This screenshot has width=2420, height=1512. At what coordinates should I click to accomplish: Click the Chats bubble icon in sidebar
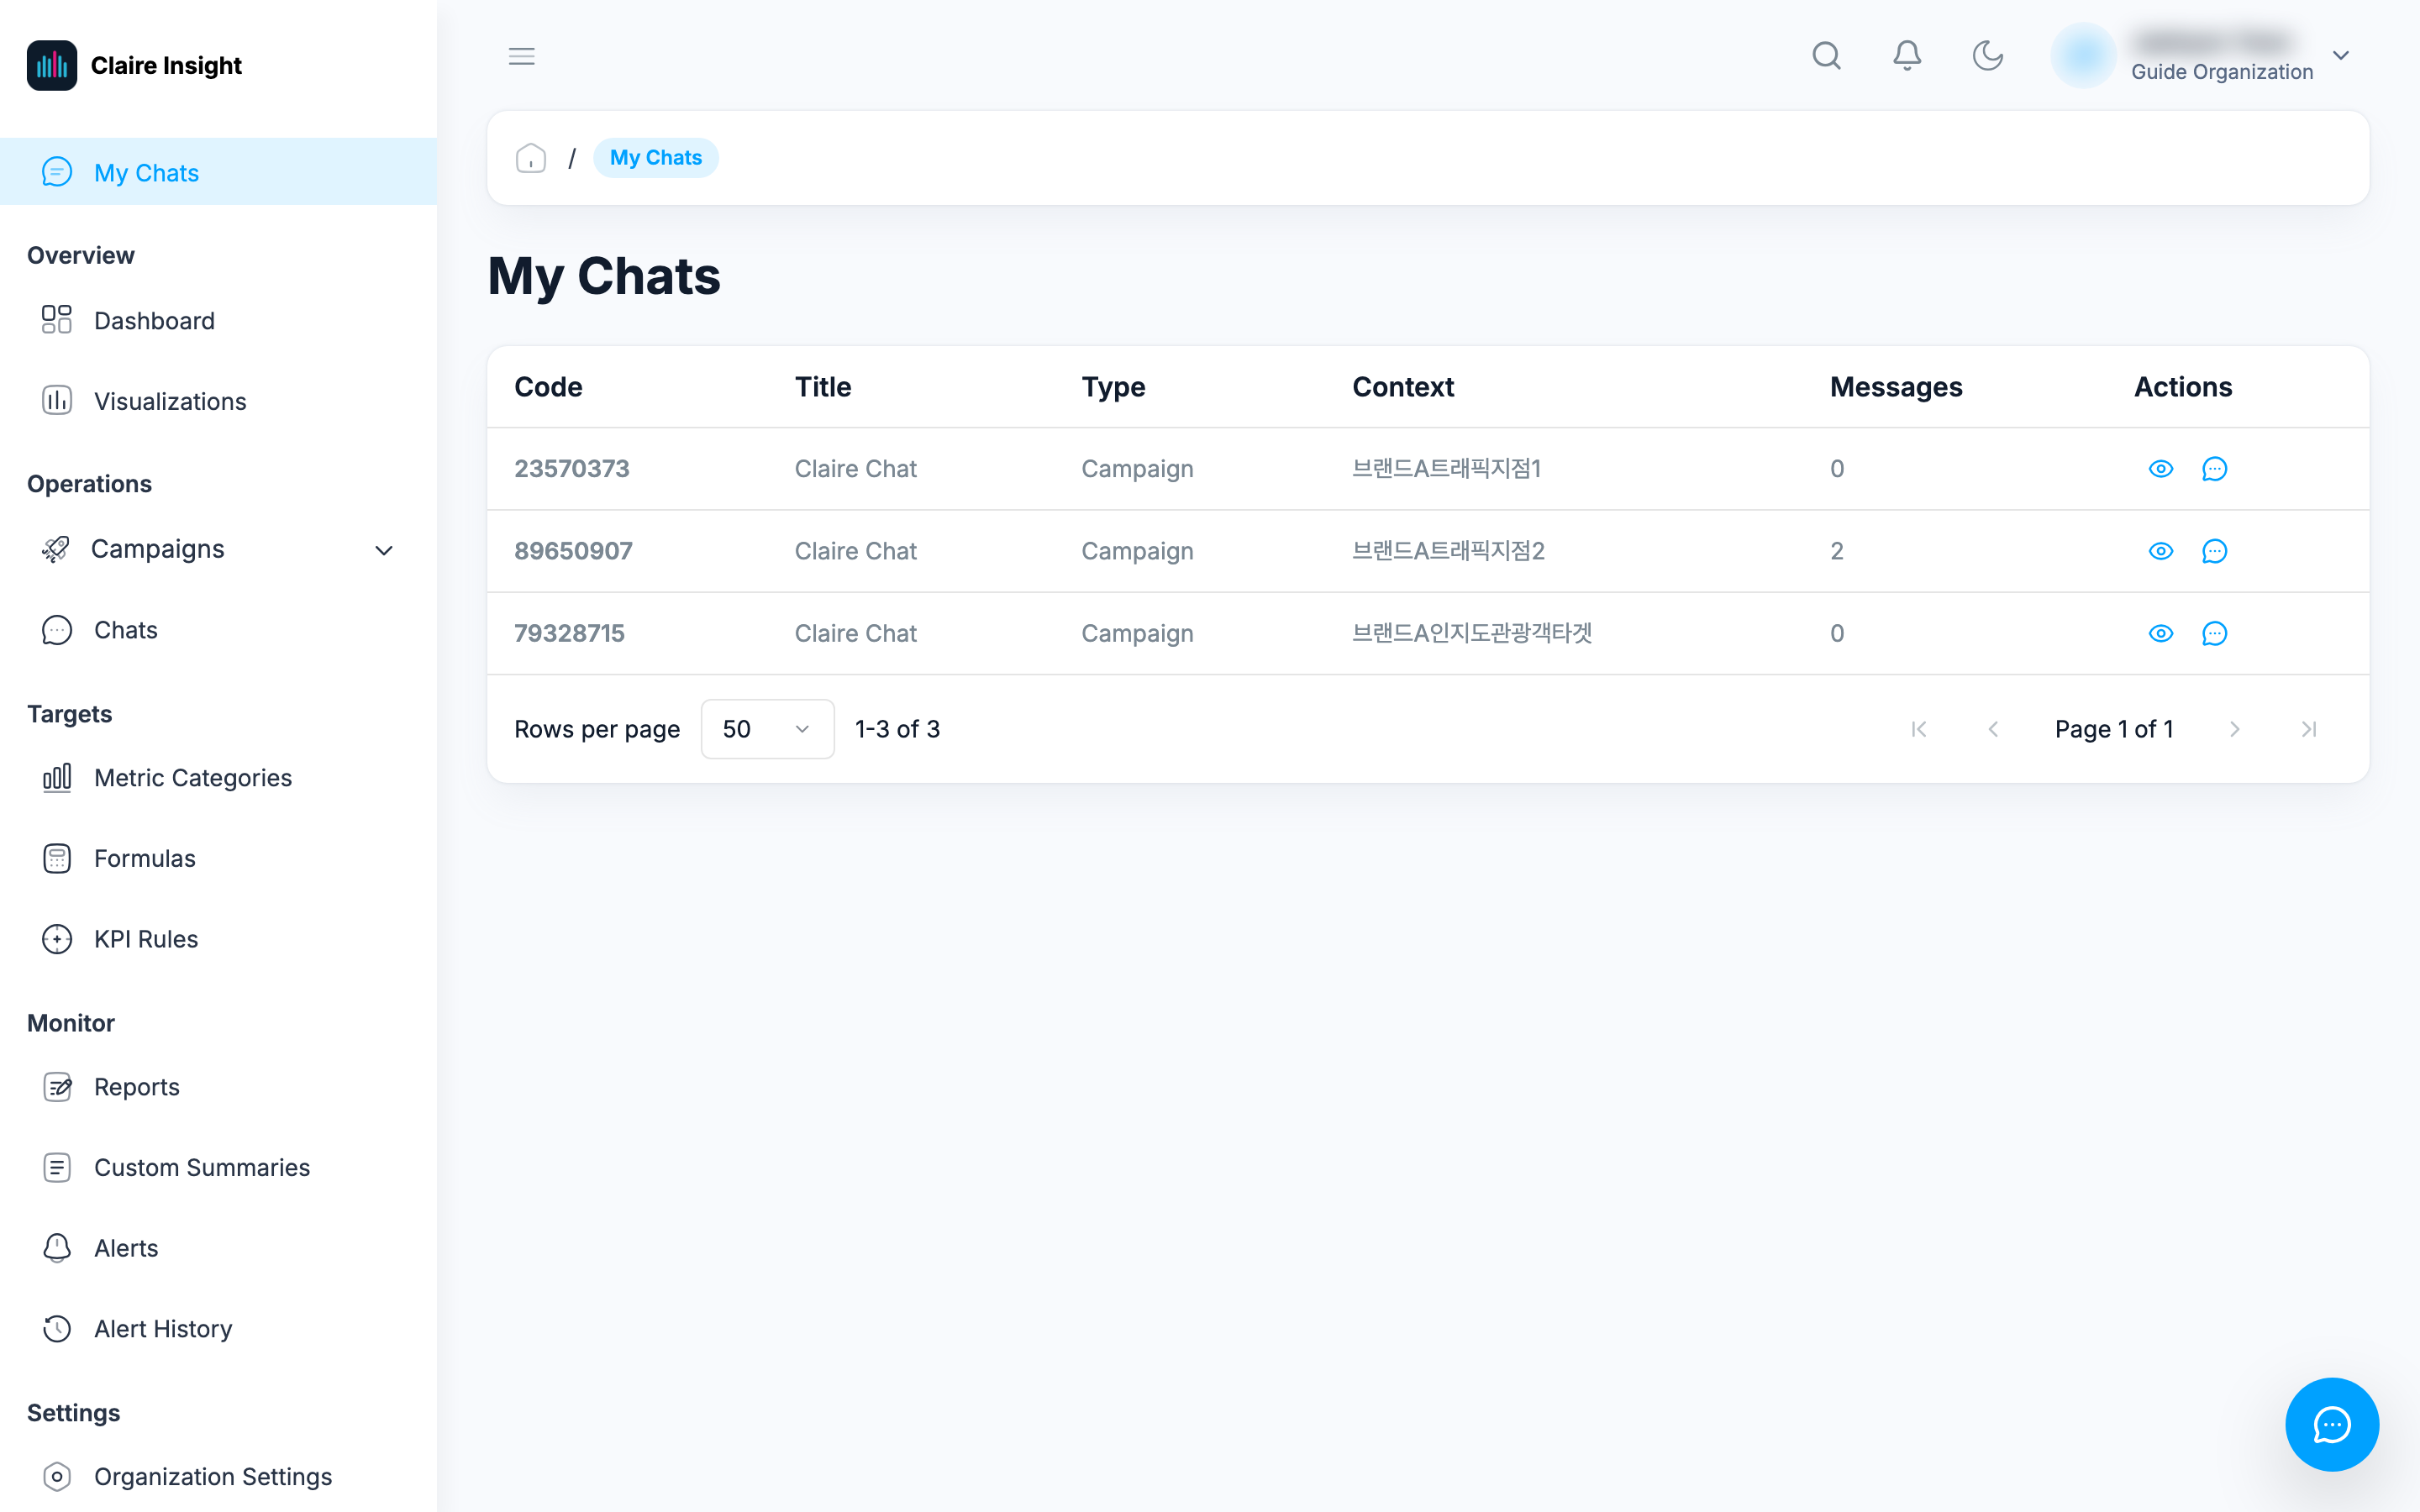tap(57, 630)
